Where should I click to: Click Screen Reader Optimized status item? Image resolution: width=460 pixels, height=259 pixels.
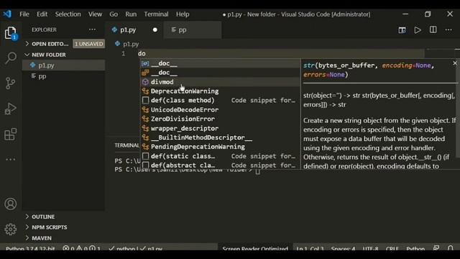point(254,249)
